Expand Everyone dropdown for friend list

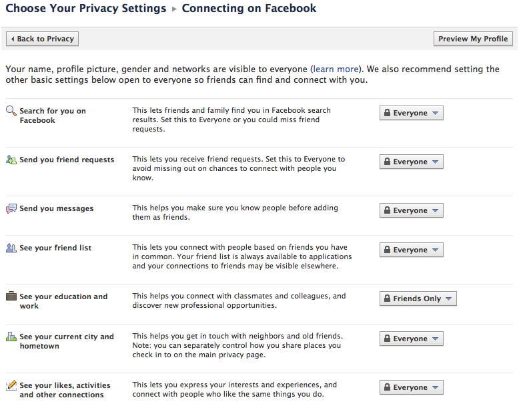(x=412, y=250)
